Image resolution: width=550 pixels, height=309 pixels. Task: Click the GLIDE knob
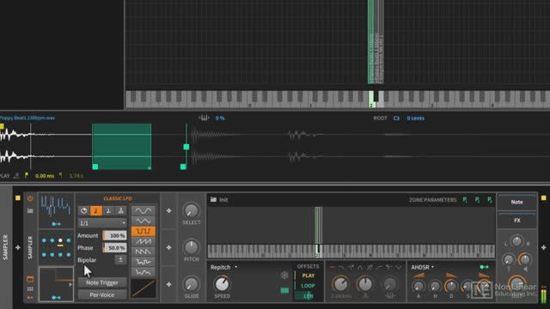191,284
